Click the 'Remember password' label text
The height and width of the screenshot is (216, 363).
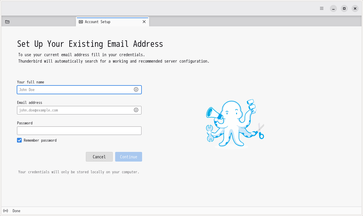click(x=40, y=140)
